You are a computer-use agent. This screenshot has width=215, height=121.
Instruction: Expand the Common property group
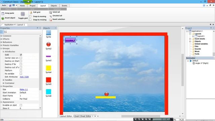[x=1, y=36]
